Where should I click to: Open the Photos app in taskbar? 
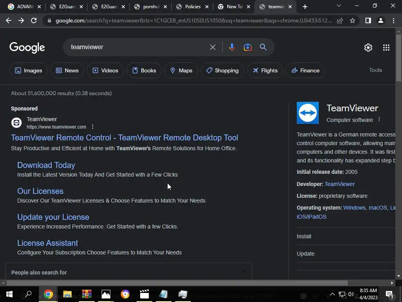pos(106,294)
